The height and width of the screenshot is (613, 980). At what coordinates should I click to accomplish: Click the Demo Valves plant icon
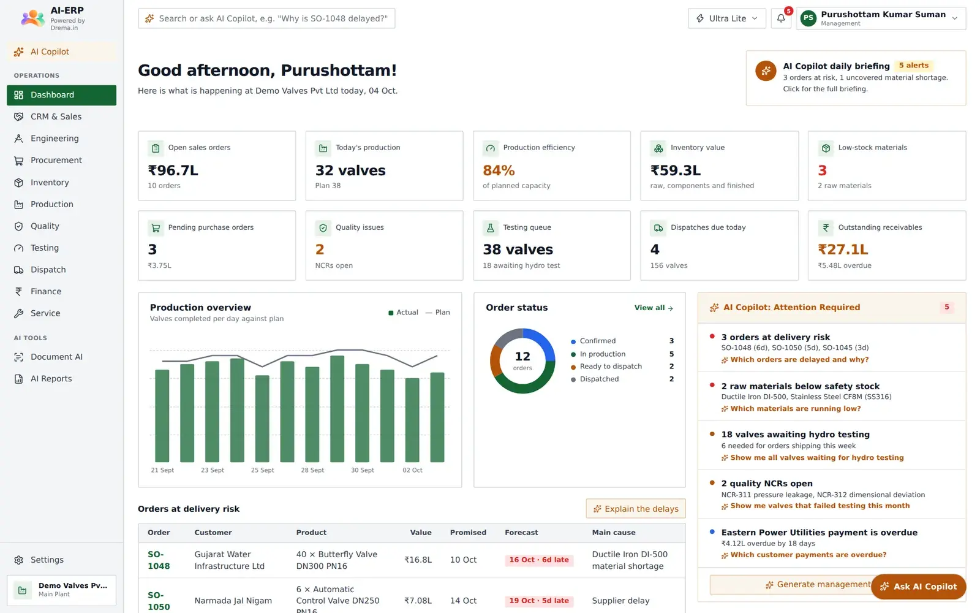click(x=22, y=590)
